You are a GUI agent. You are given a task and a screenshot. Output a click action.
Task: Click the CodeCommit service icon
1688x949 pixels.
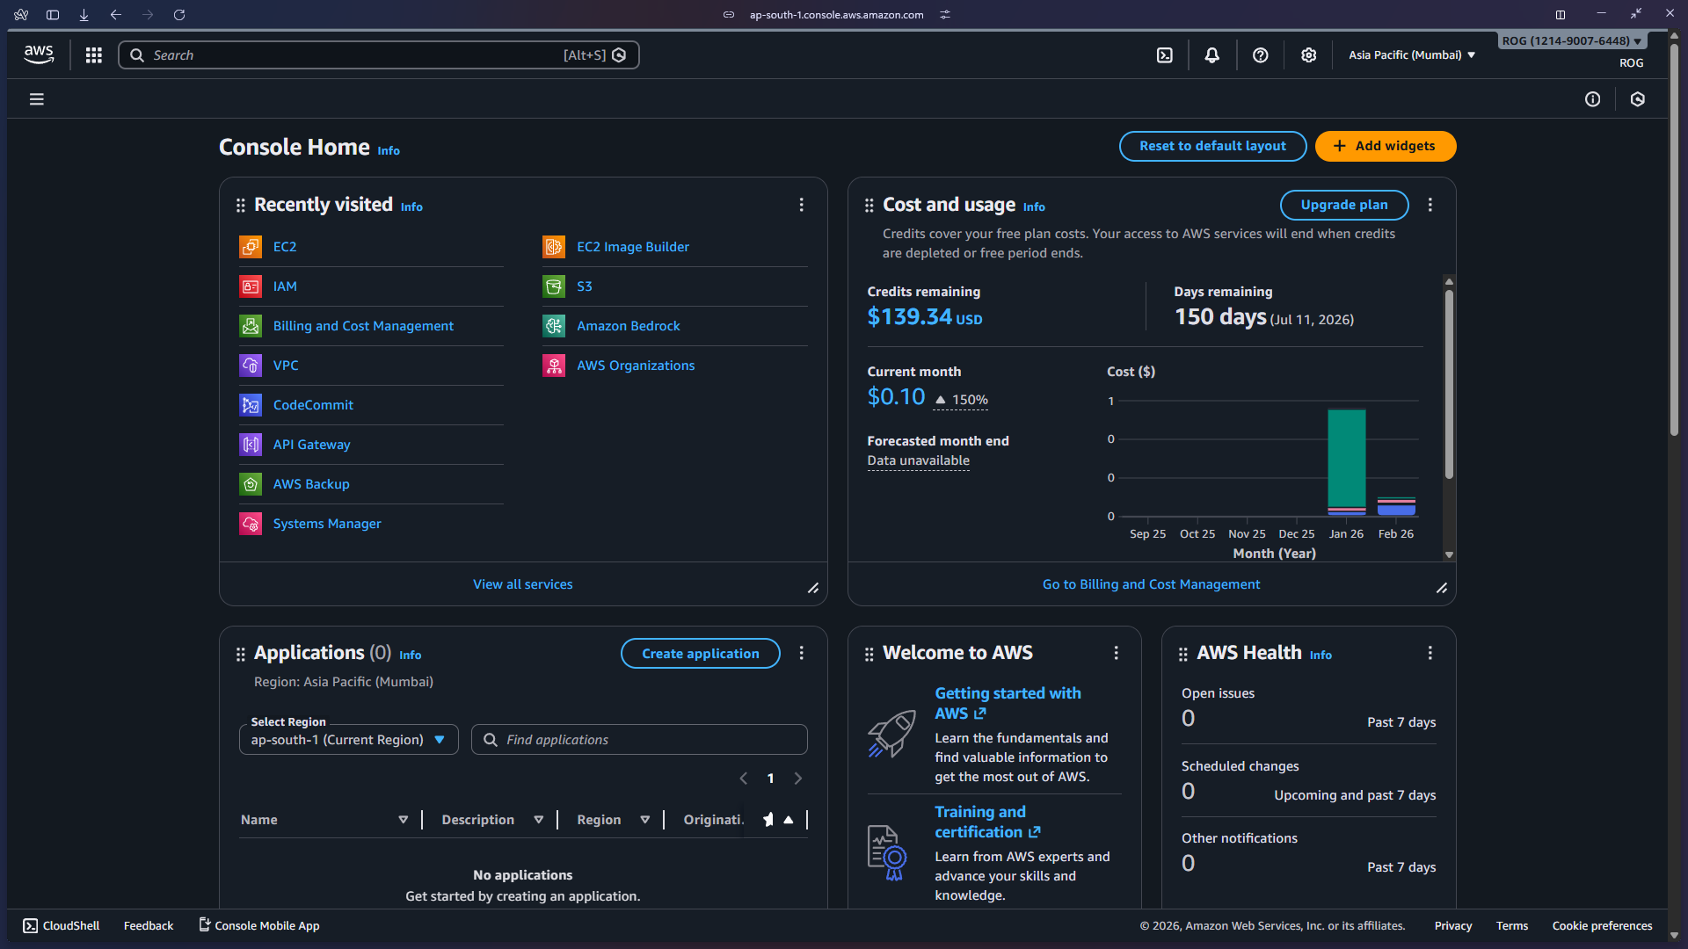(x=251, y=404)
